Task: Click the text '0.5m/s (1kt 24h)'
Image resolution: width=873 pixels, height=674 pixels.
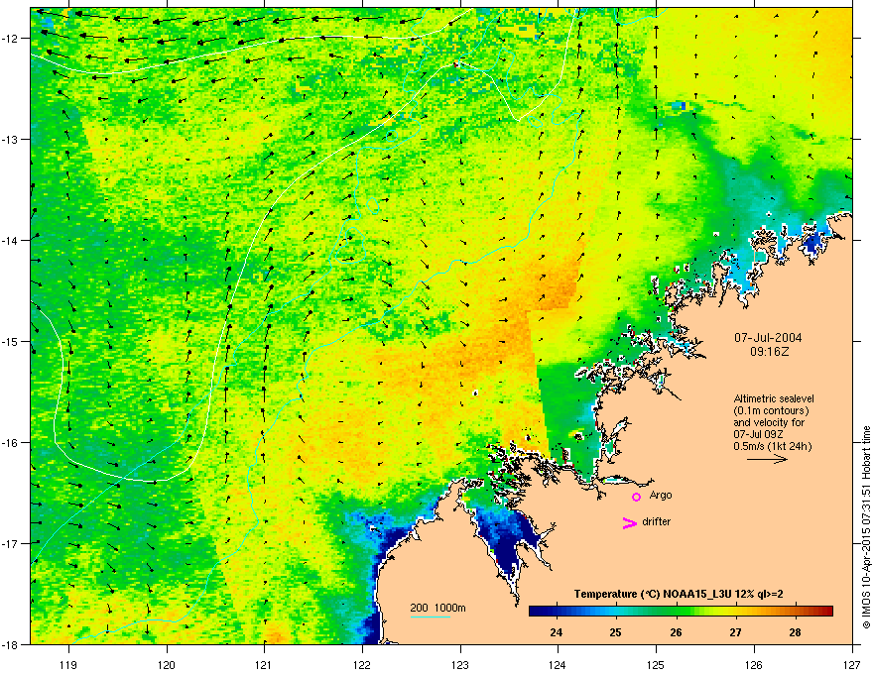Action: tap(772, 447)
